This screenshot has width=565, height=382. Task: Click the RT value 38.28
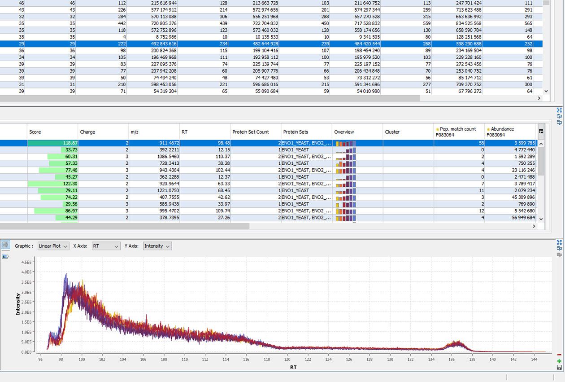(224, 163)
